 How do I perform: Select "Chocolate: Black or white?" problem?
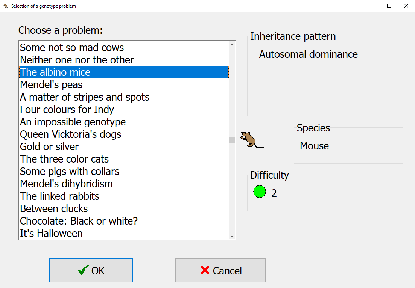pyautogui.click(x=79, y=221)
